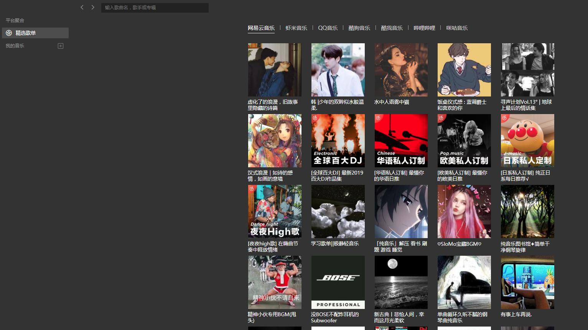Go forward with the right arrow
Viewport: 588px width, 330px height.
(93, 7)
